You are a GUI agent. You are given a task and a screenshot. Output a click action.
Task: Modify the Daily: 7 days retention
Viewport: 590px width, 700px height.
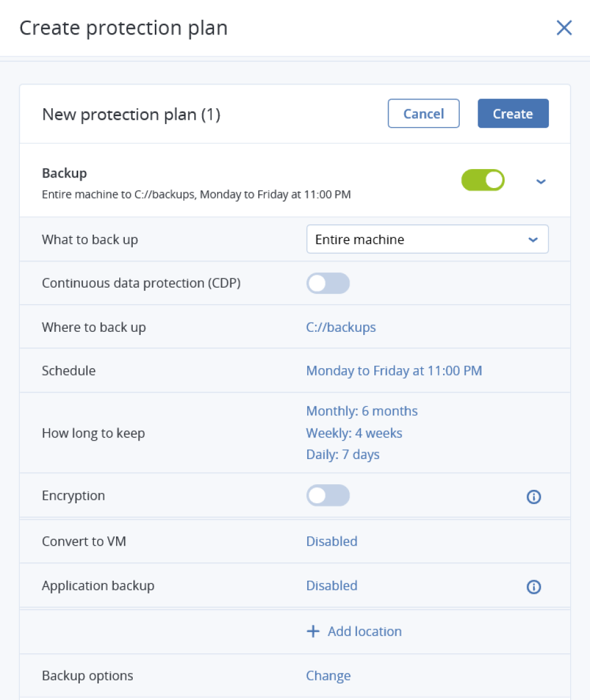(x=343, y=454)
